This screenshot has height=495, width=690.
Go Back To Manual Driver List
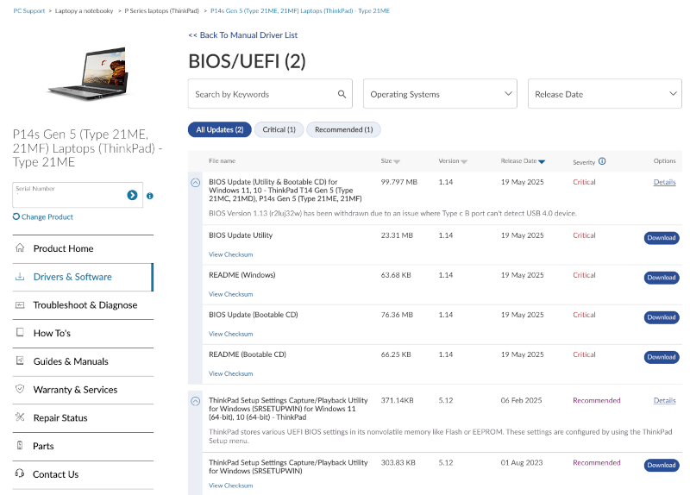coord(243,35)
